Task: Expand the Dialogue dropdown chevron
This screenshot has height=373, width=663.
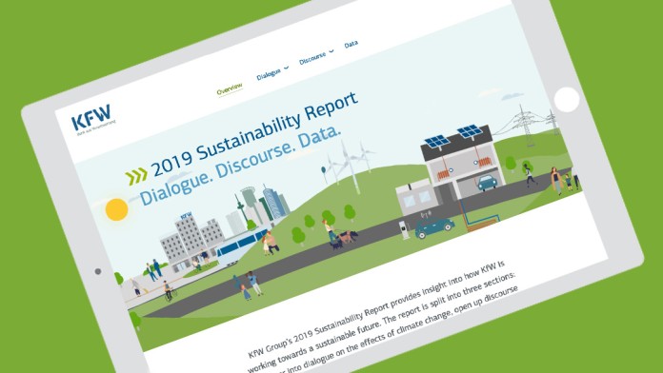Action: coord(287,68)
